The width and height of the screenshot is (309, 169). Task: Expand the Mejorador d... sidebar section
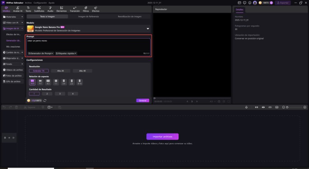click(x=13, y=58)
